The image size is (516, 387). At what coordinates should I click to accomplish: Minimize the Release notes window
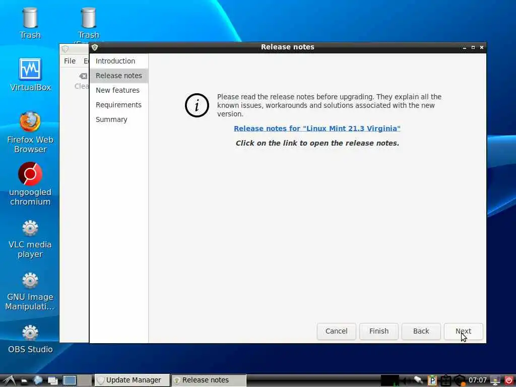pyautogui.click(x=464, y=48)
